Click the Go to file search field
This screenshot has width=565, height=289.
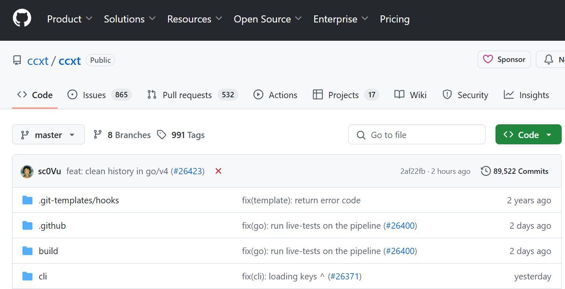[417, 135]
